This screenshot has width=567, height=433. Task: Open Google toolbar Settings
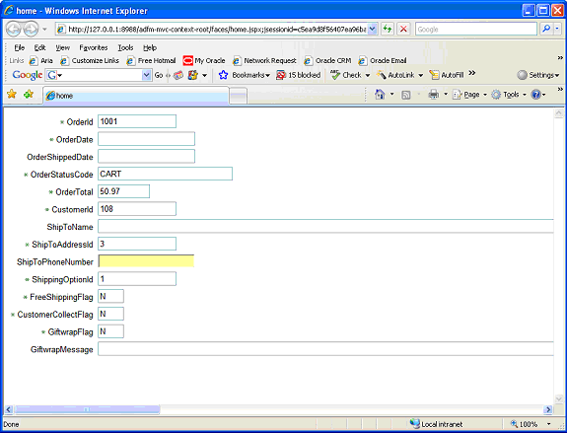point(538,75)
